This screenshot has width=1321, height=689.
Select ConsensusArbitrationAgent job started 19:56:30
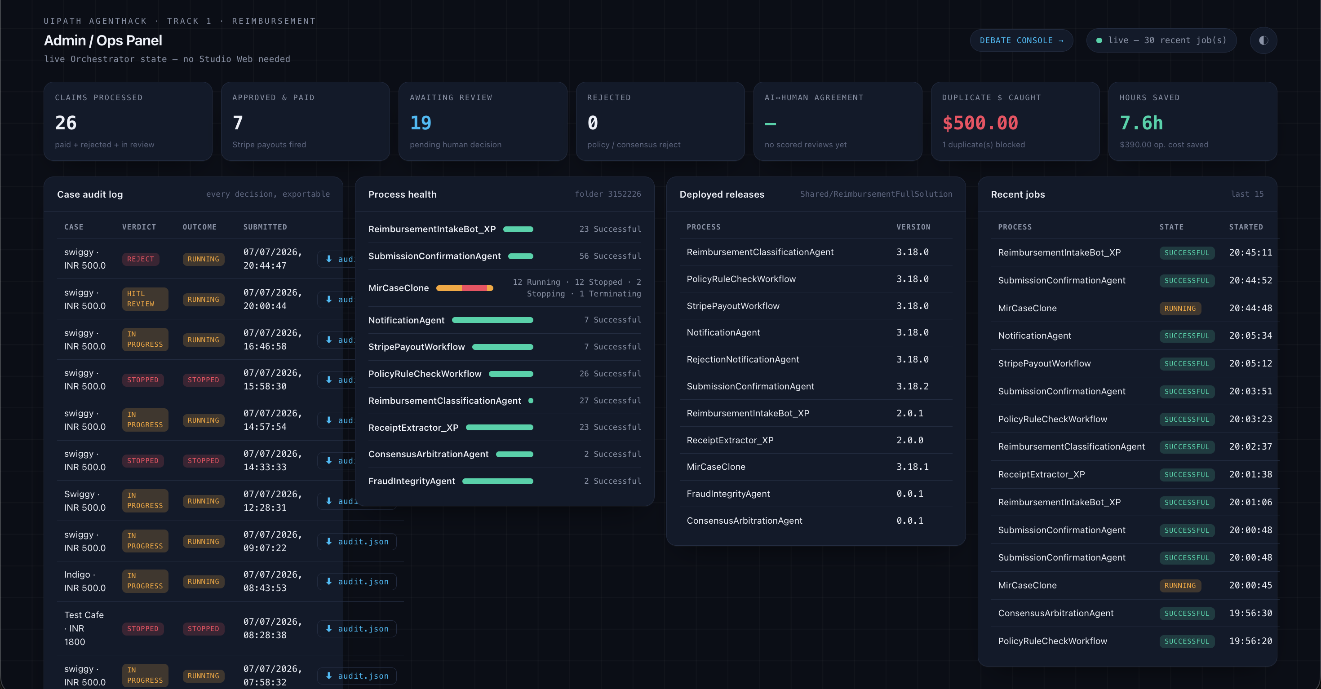[1135, 613]
